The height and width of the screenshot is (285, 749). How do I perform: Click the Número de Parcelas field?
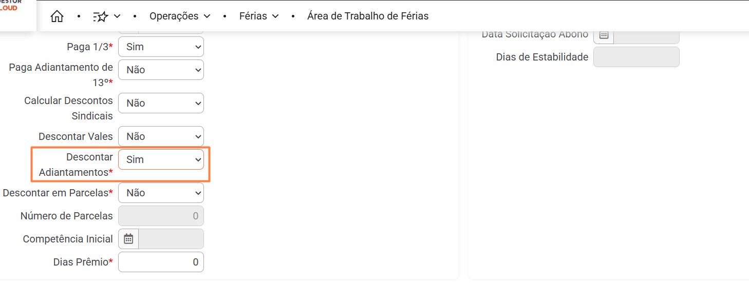click(x=161, y=216)
